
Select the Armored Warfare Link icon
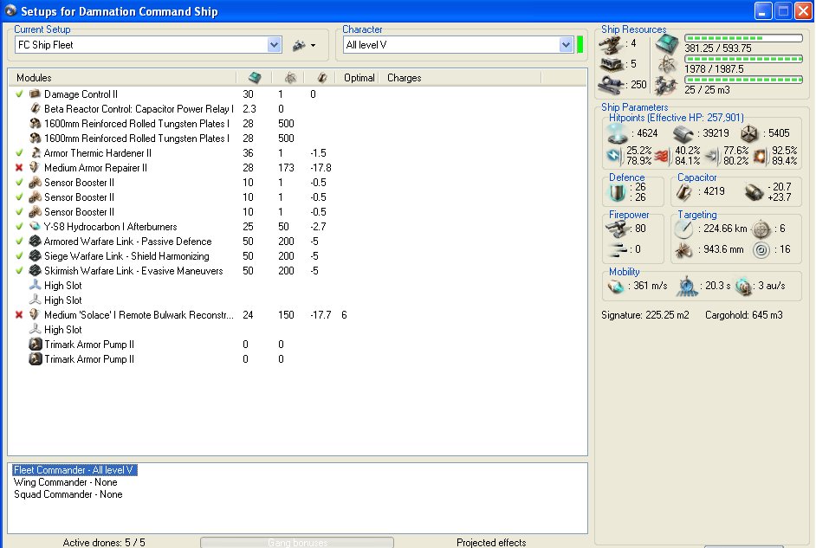[35, 242]
